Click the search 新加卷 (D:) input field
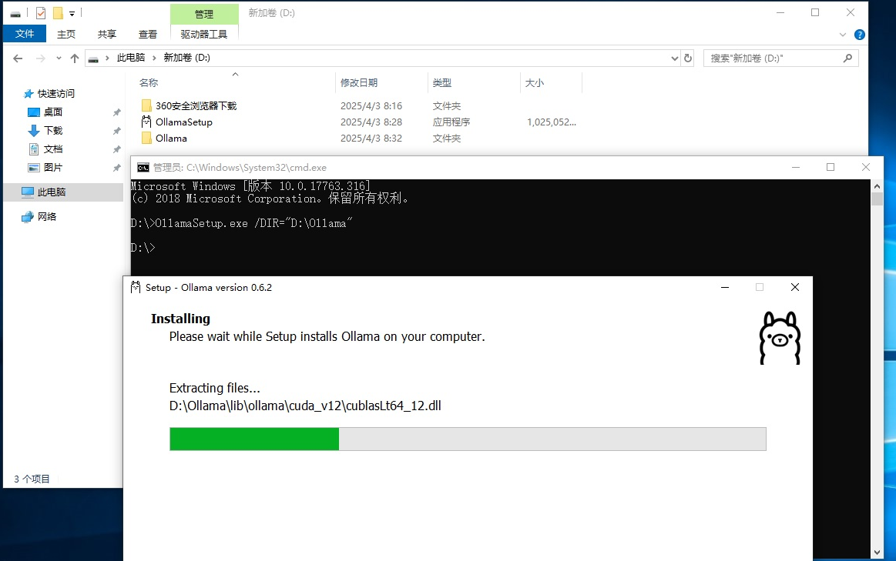This screenshot has height=561, width=896. (x=772, y=58)
